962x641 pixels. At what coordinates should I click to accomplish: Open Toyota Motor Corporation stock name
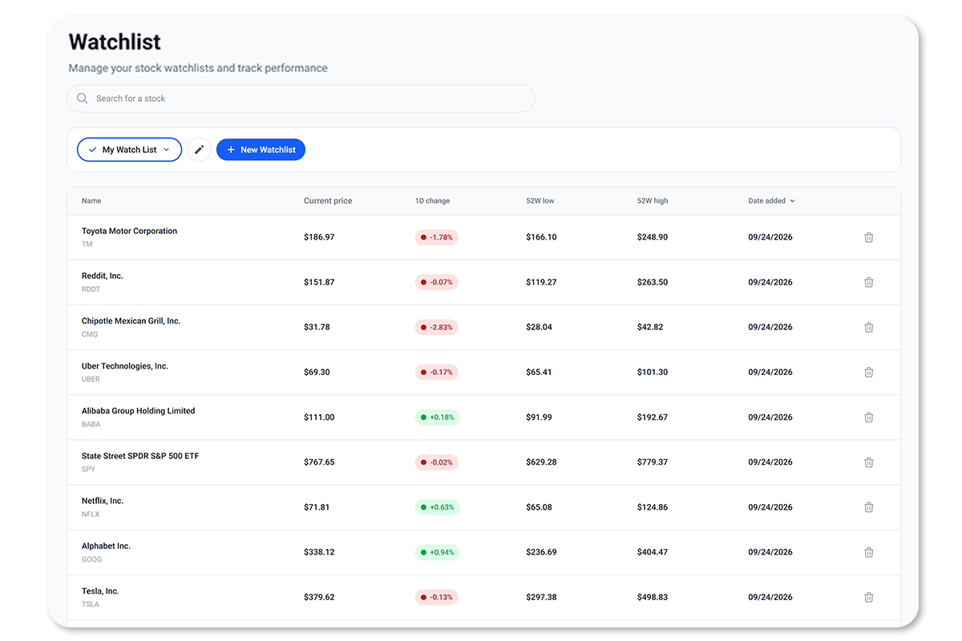pyautogui.click(x=129, y=231)
